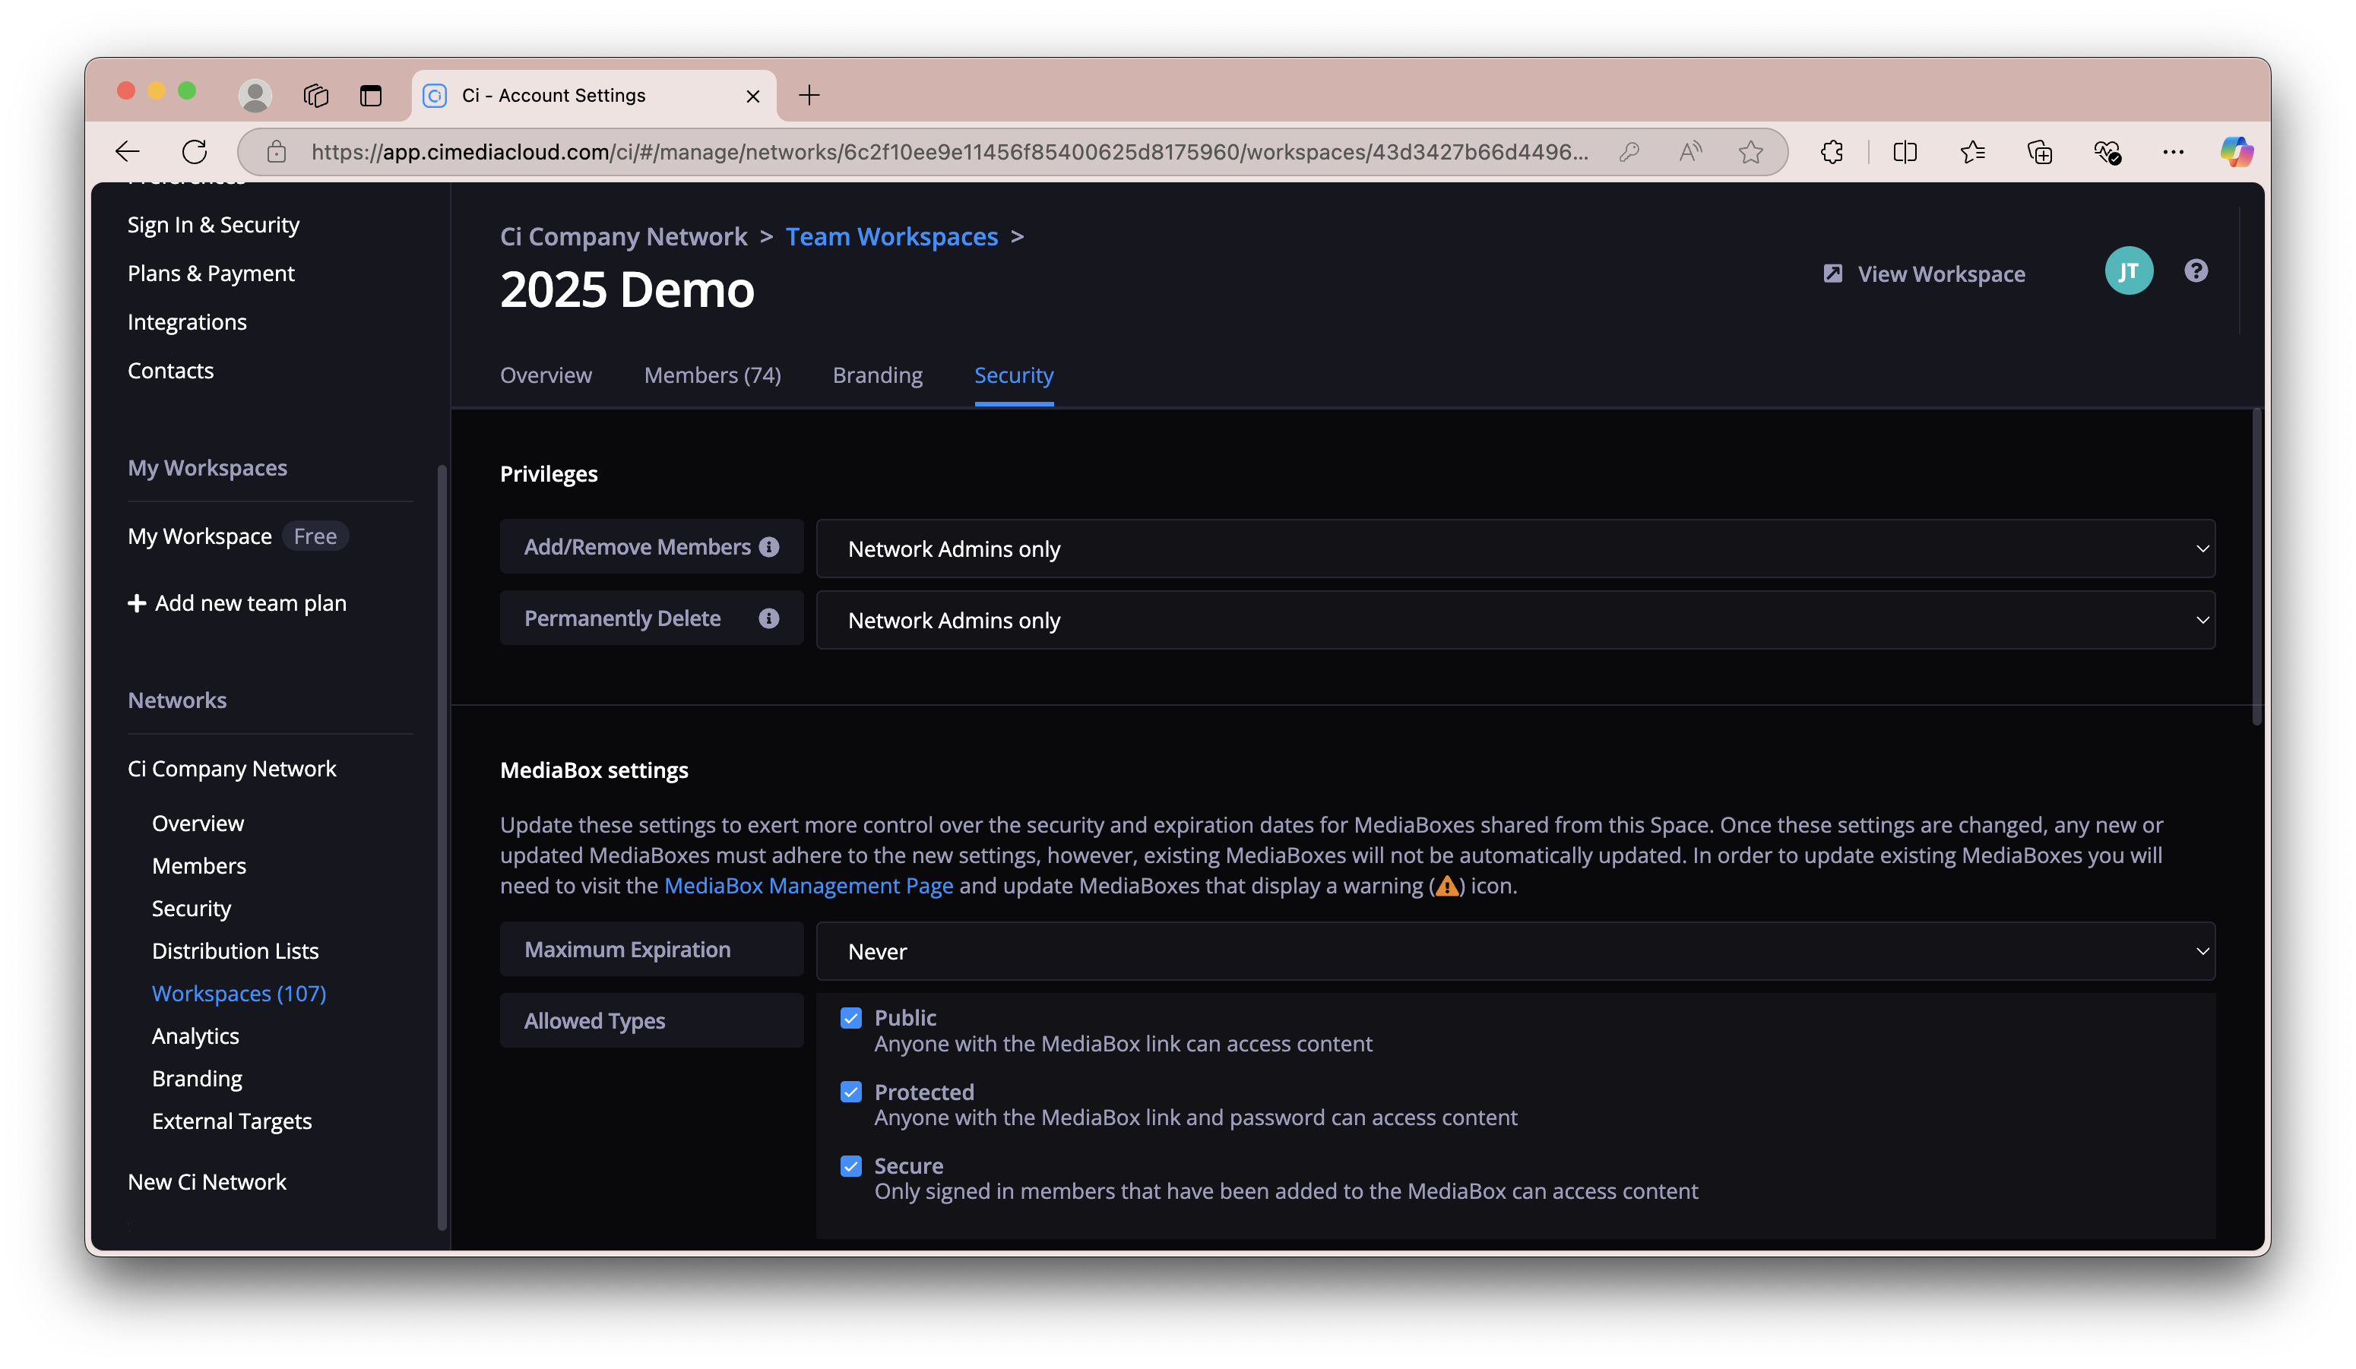Open the help question mark icon

[x=2196, y=271]
